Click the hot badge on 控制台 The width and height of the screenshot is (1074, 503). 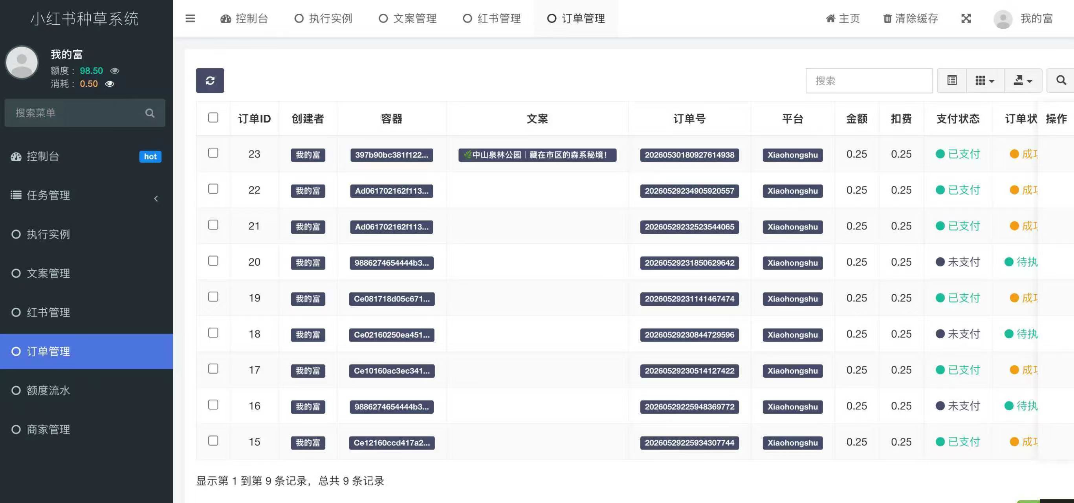tap(150, 156)
